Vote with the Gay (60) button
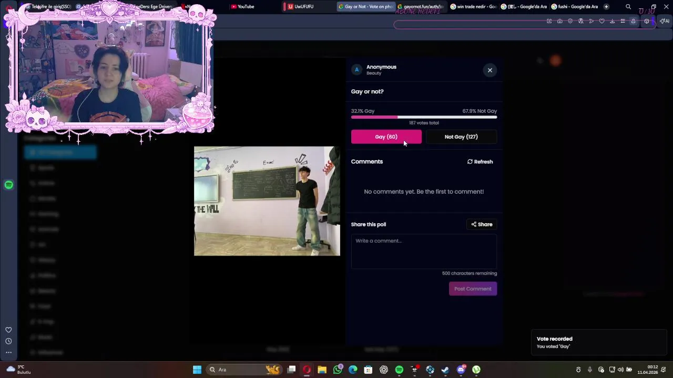Screen dimensions: 673x378 (x=386, y=136)
